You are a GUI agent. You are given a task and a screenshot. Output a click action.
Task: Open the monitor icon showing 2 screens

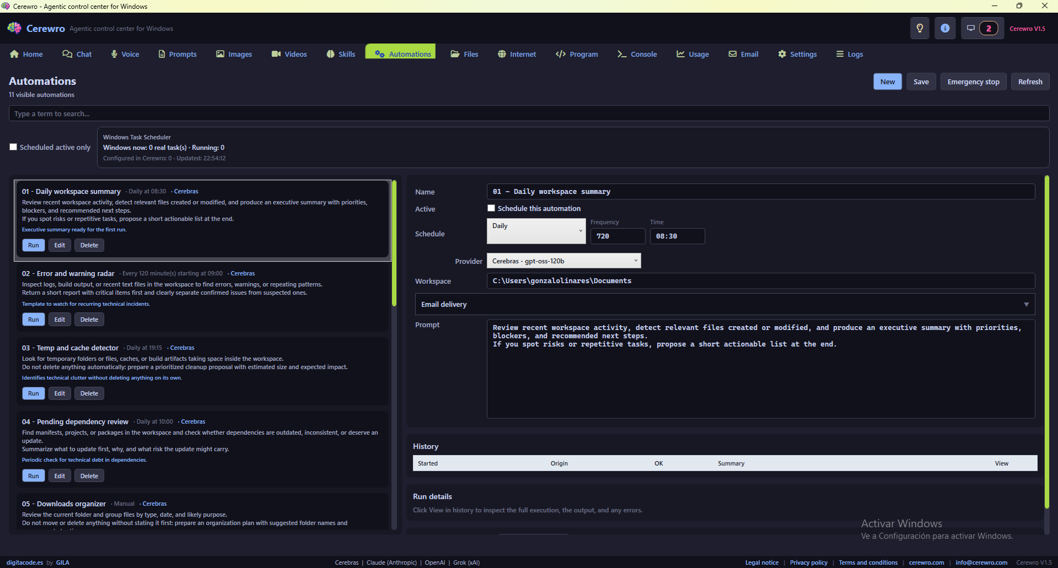(x=982, y=28)
